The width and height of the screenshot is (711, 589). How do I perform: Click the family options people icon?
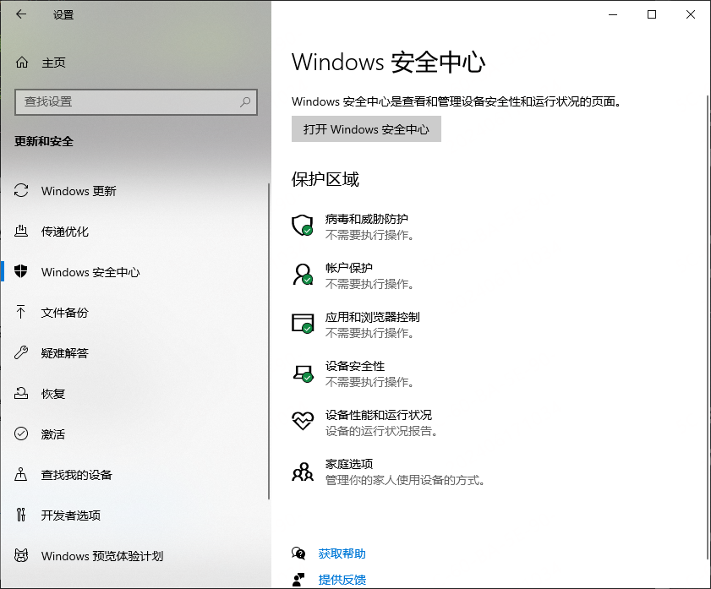(302, 471)
